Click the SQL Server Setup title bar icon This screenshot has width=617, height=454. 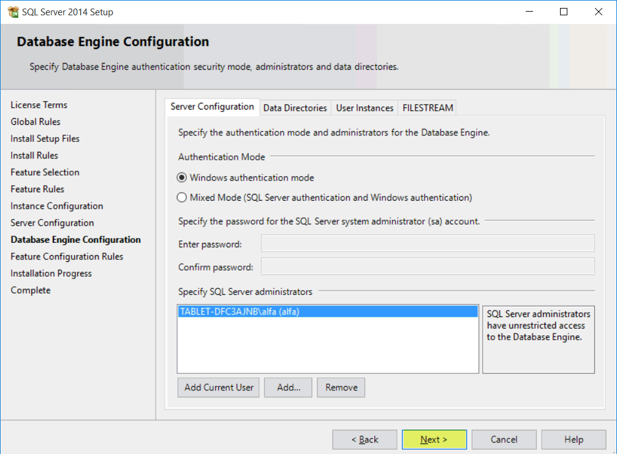(13, 12)
